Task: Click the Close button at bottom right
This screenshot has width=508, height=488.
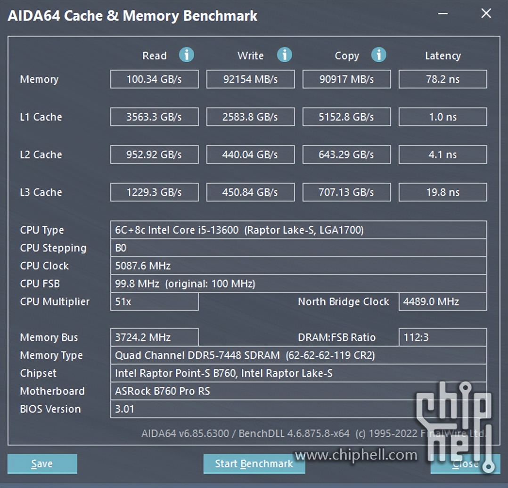Action: click(465, 464)
